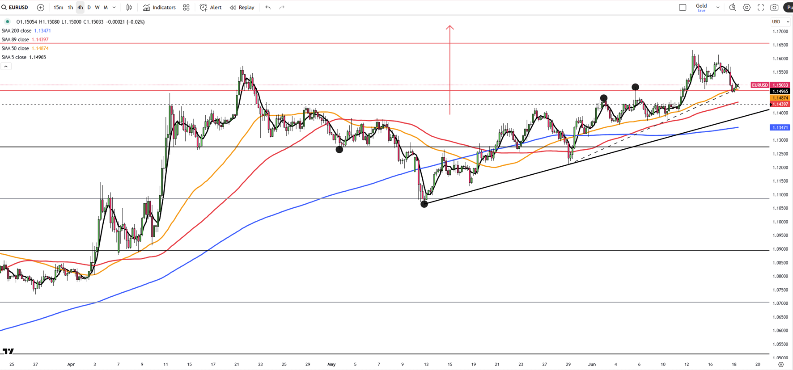Select the 1h timeframe
793x370 pixels.
(x=70, y=8)
